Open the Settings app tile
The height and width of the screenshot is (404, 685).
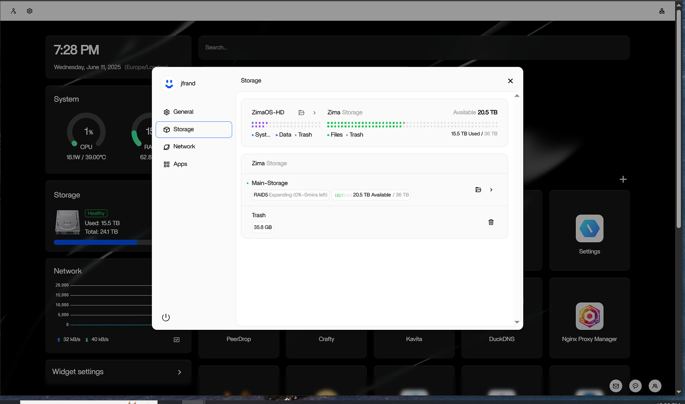tap(589, 231)
